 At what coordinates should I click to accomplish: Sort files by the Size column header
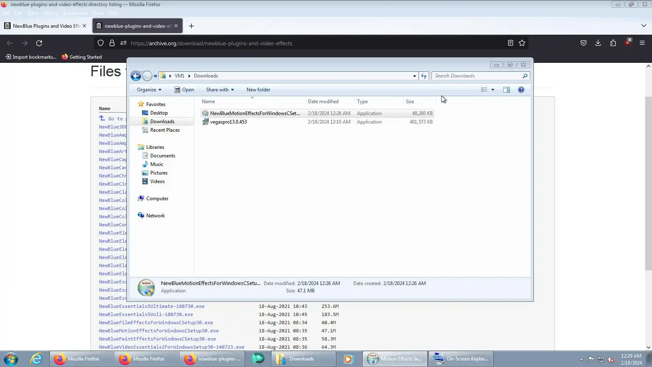pyautogui.click(x=419, y=102)
